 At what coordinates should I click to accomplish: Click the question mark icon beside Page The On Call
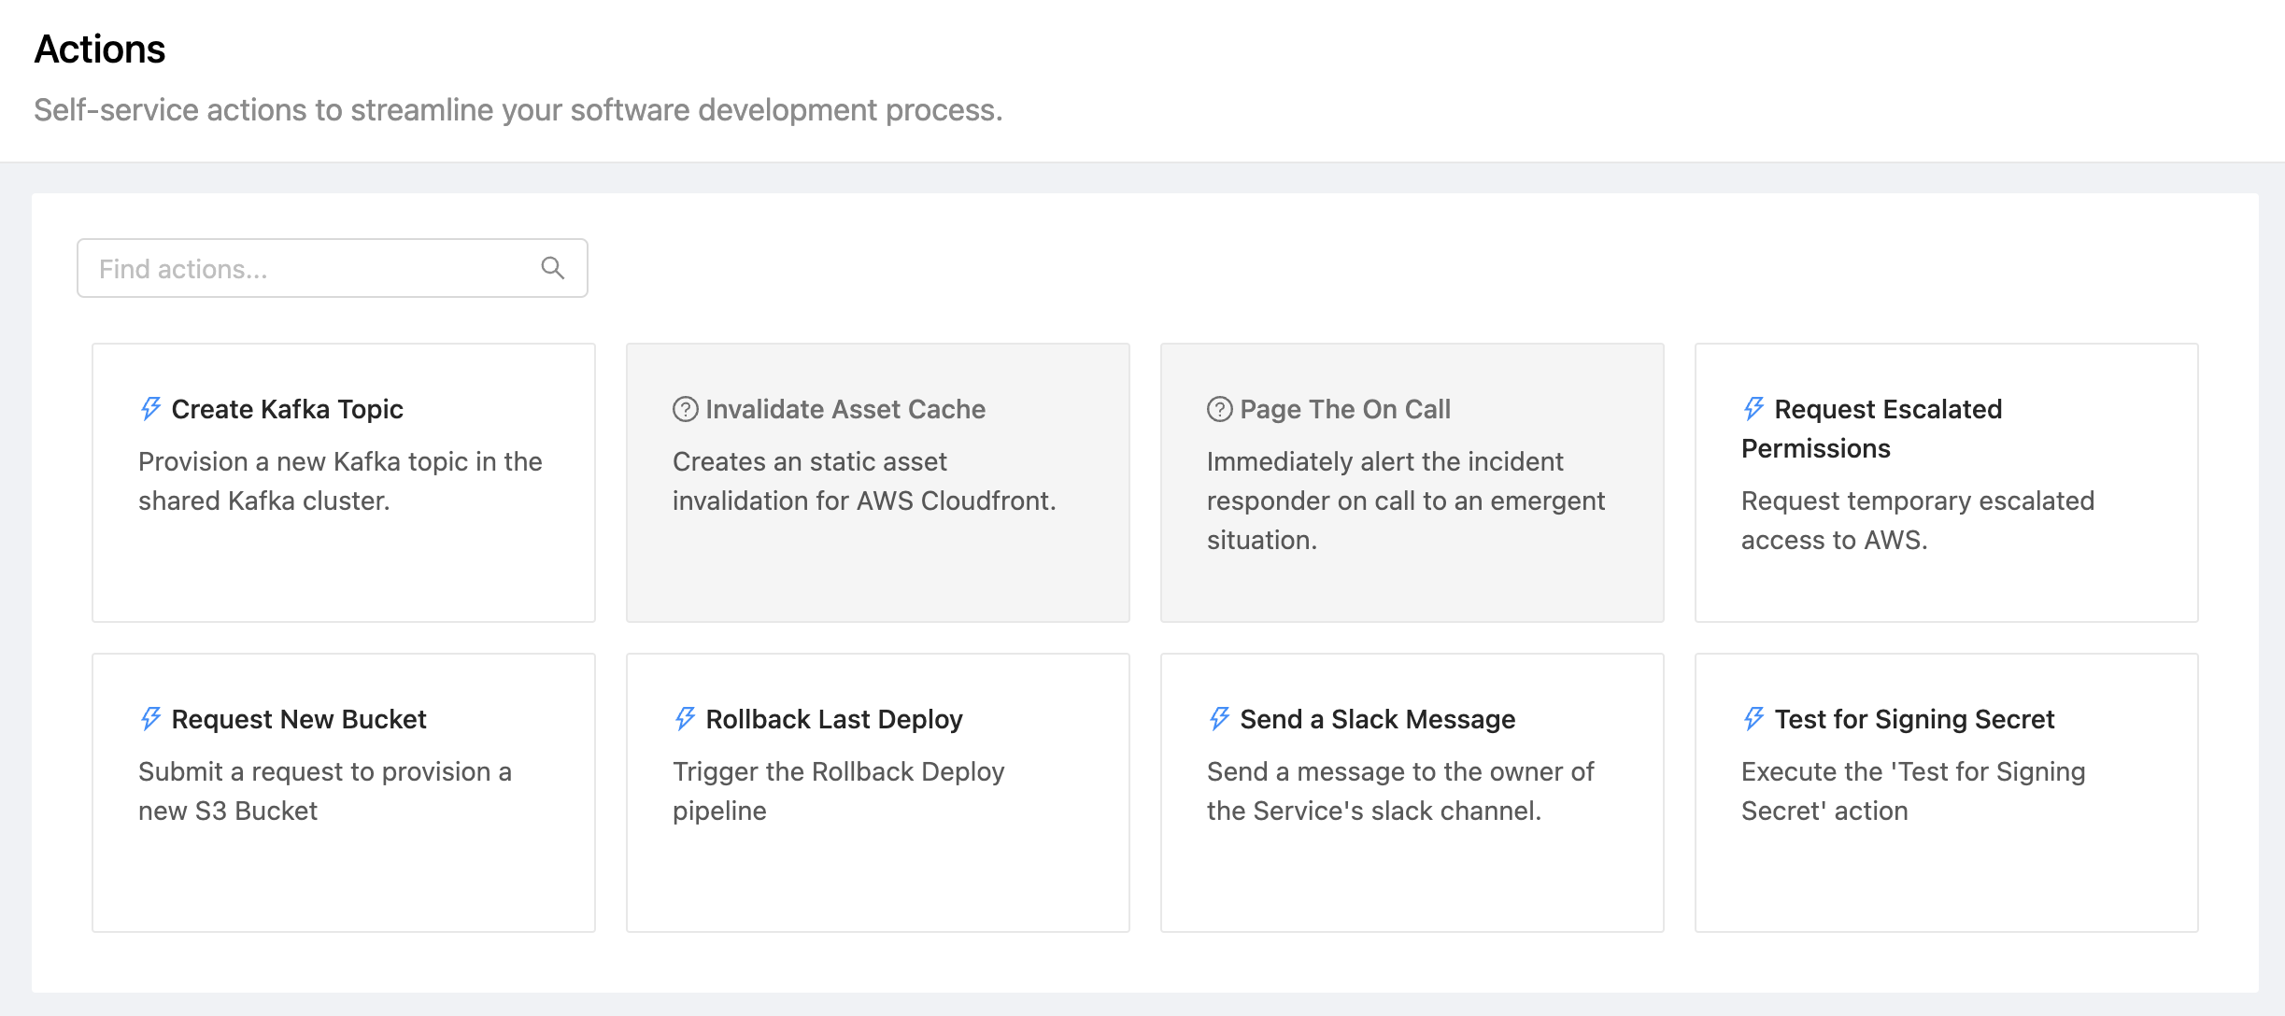tap(1219, 409)
